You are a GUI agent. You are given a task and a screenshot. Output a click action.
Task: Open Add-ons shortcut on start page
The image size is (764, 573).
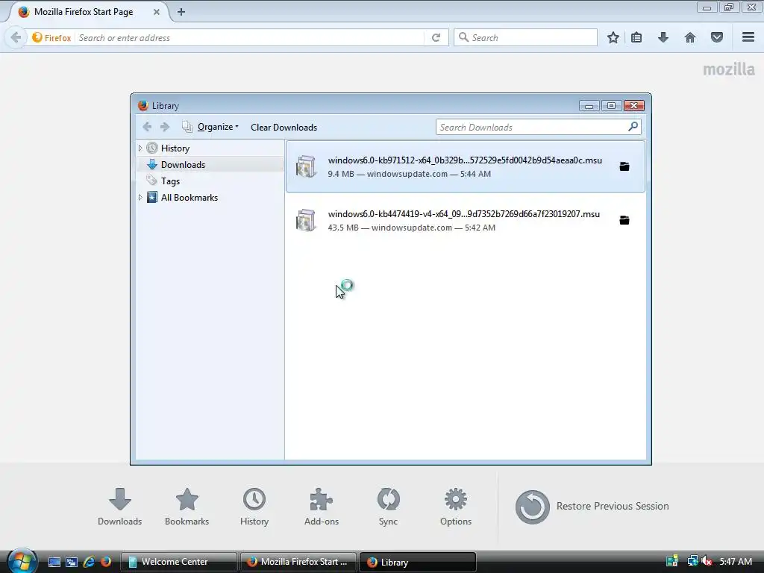(322, 507)
